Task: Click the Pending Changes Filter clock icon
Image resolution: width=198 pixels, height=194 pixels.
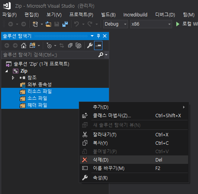Action: point(49,45)
